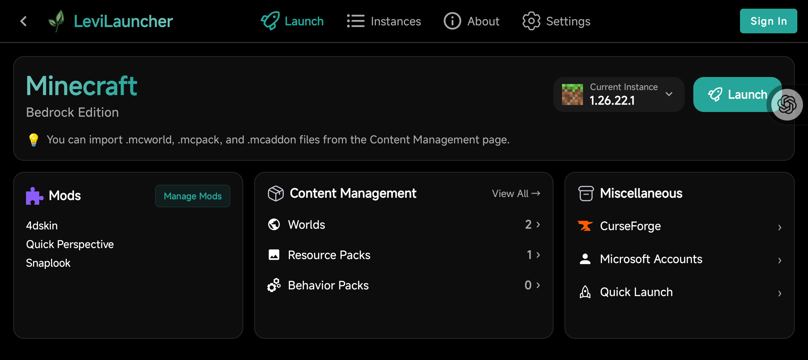Screen dimensions: 808x360
Task: Click the Content Management heading
Action: point(353,193)
